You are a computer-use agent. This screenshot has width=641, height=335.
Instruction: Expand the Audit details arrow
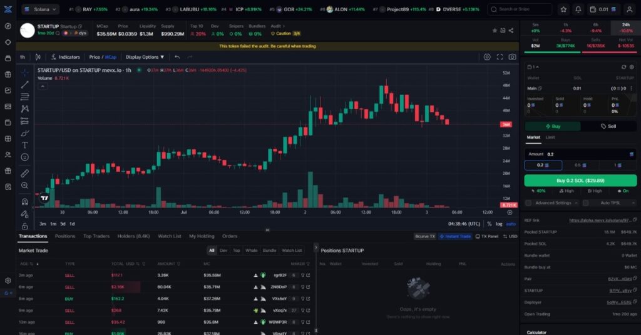[x=284, y=26]
